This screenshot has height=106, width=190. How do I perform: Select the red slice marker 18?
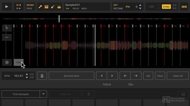[x=164, y=26]
